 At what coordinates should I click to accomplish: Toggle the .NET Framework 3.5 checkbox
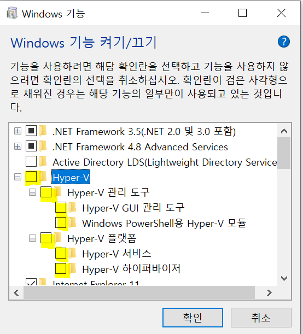[x=31, y=131]
